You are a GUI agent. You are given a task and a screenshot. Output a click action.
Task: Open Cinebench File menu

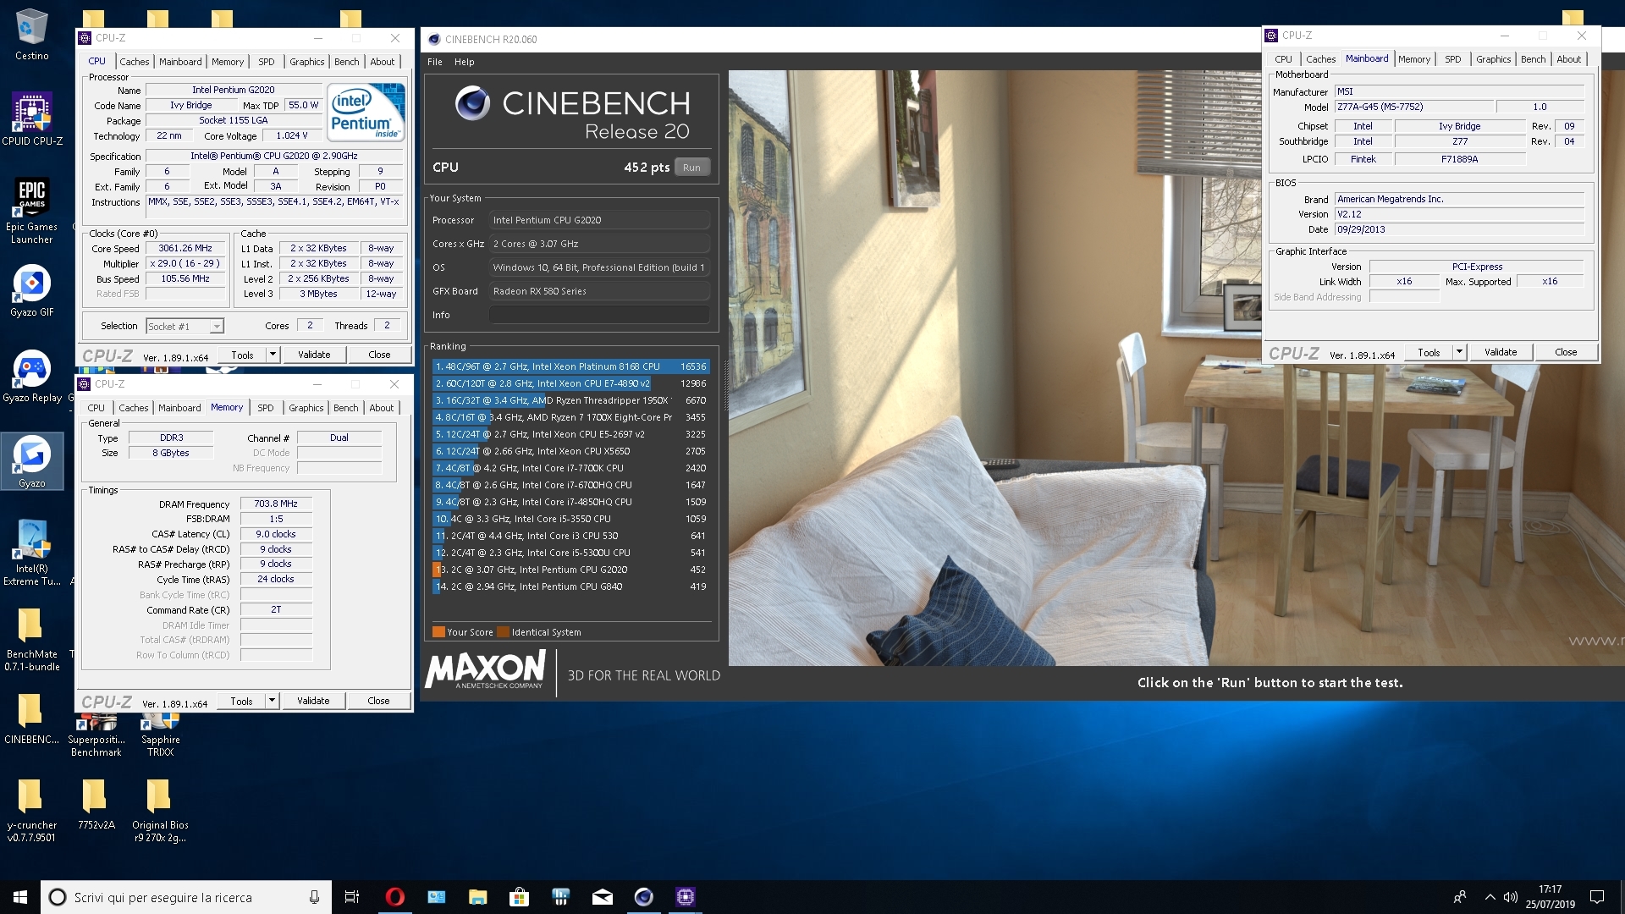[435, 62]
